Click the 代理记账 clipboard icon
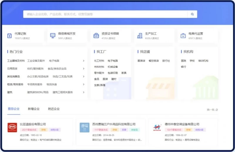 pos(9,36)
